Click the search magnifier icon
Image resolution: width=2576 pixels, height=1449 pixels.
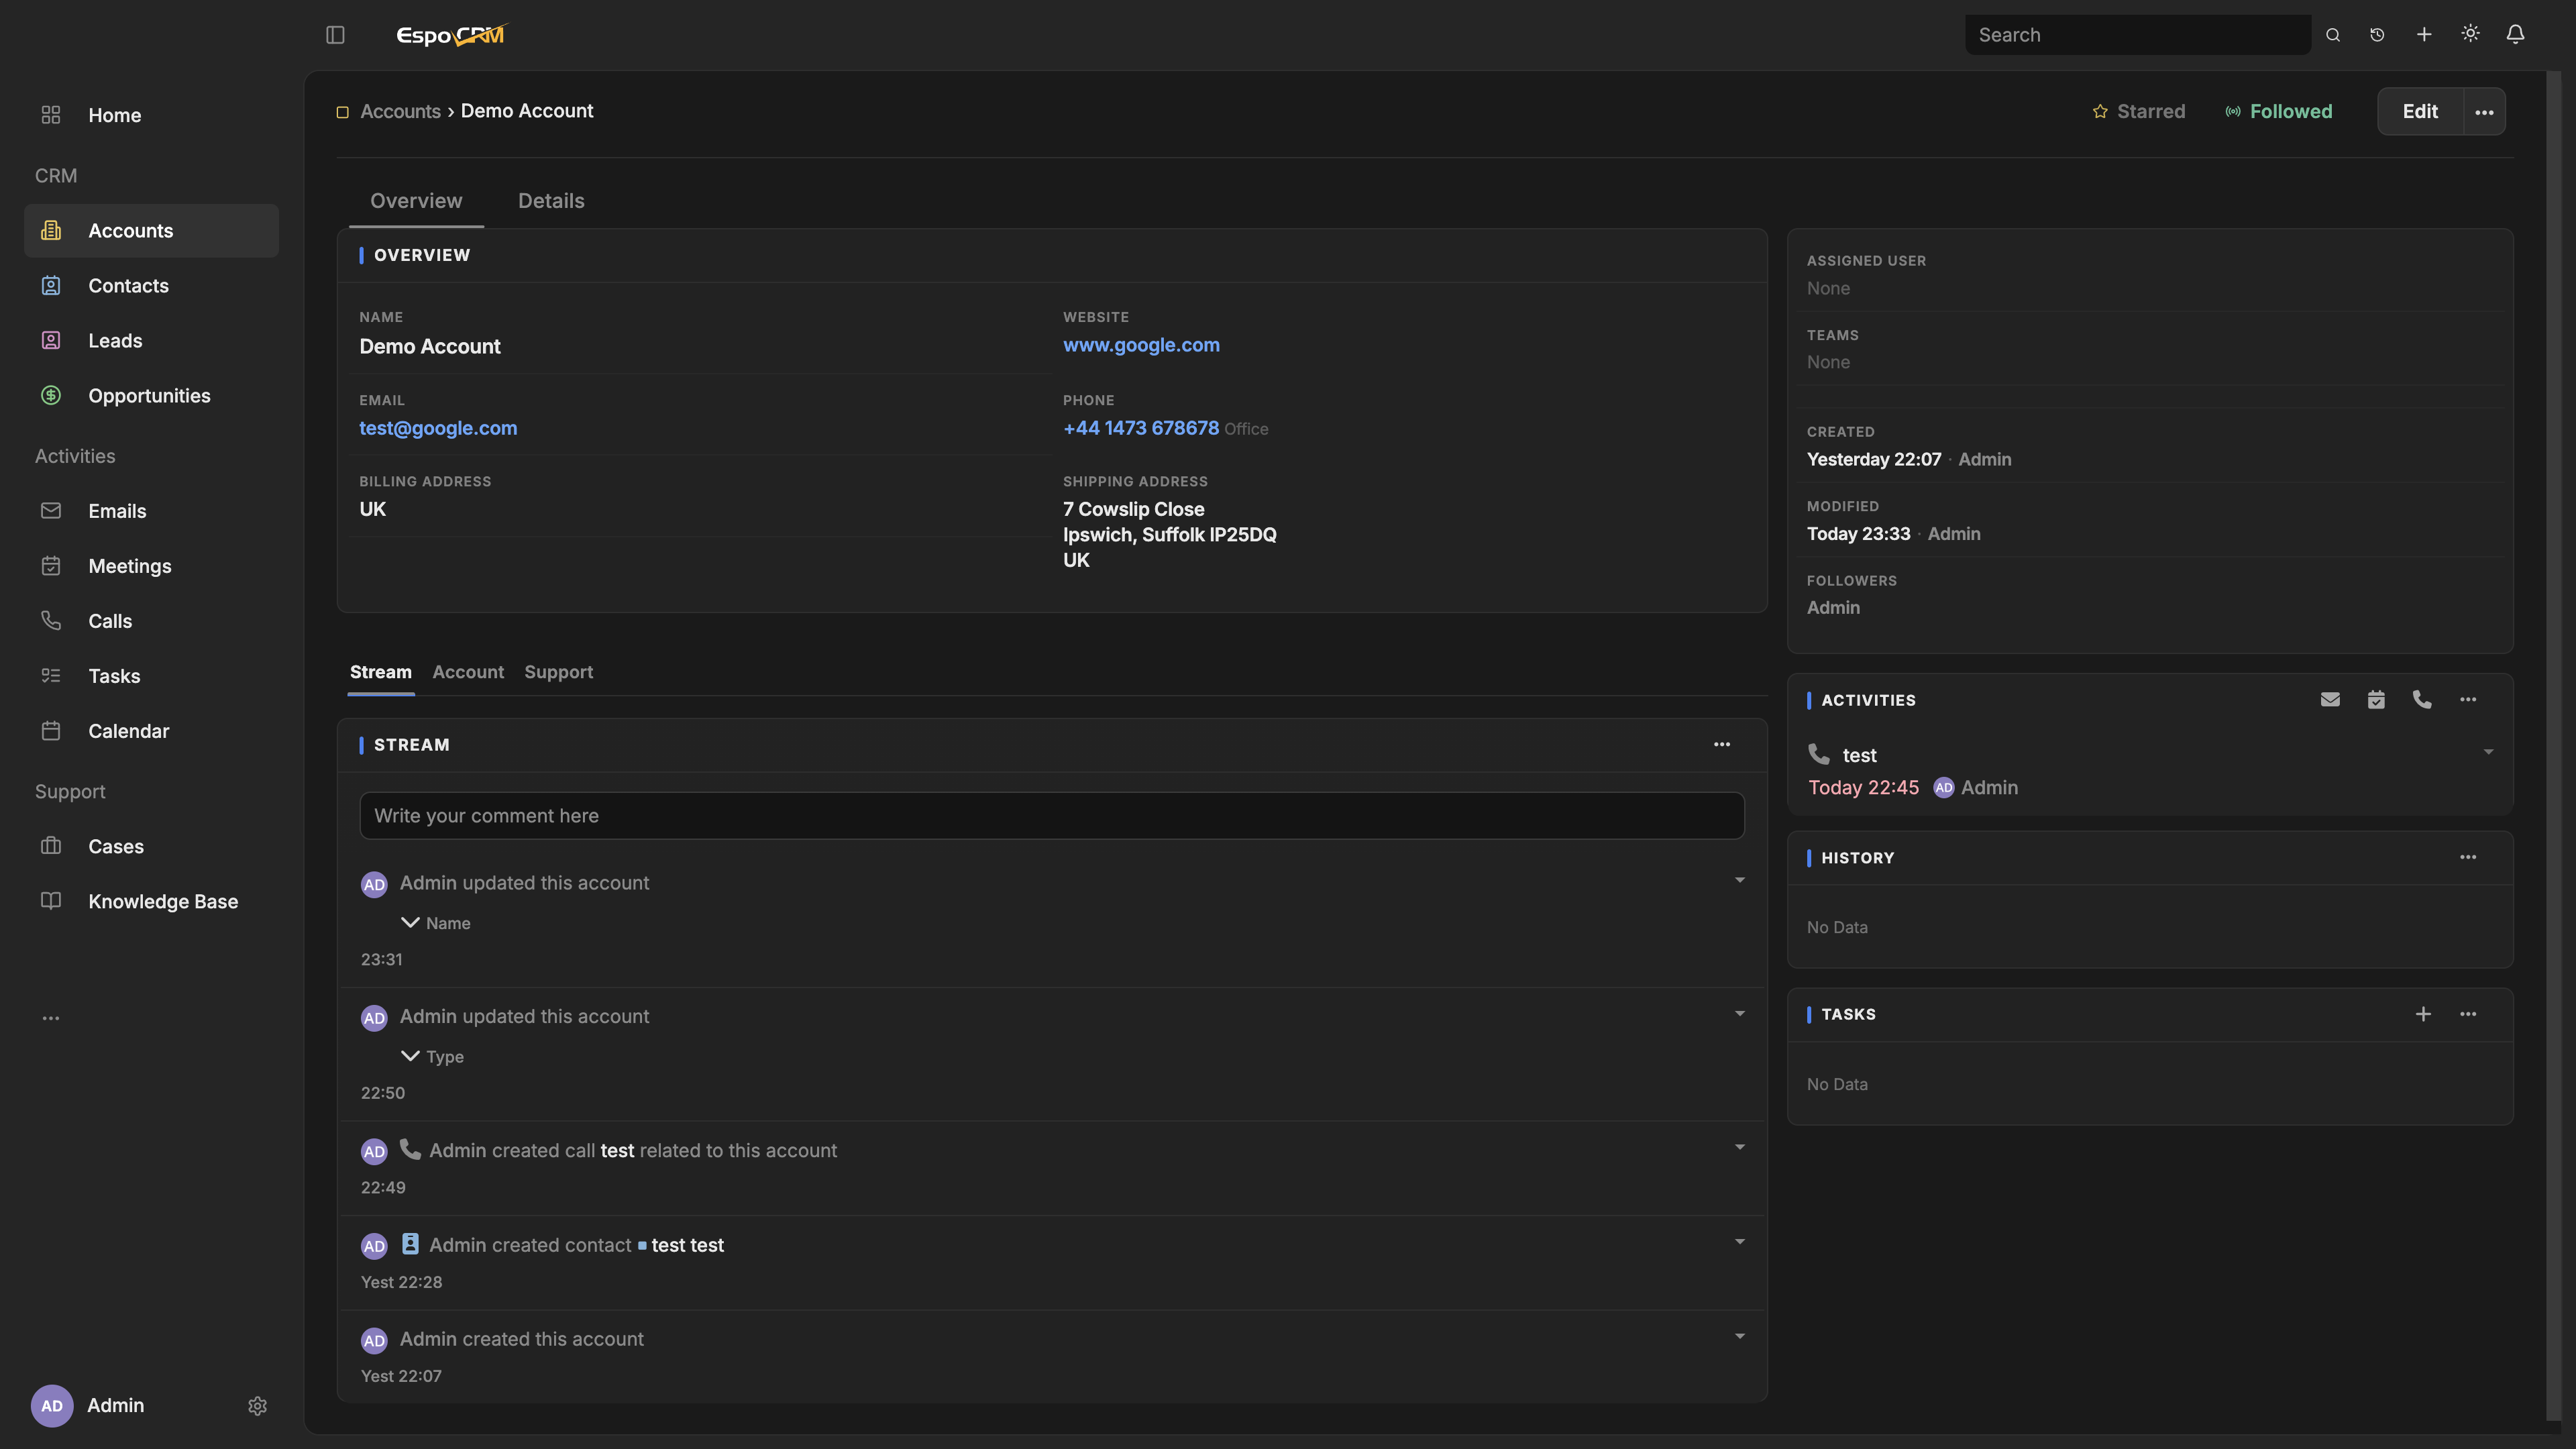[2333, 35]
